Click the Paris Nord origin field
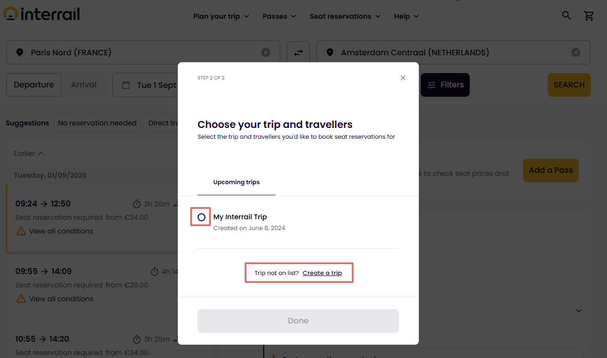This screenshot has height=358, width=607. (x=143, y=52)
